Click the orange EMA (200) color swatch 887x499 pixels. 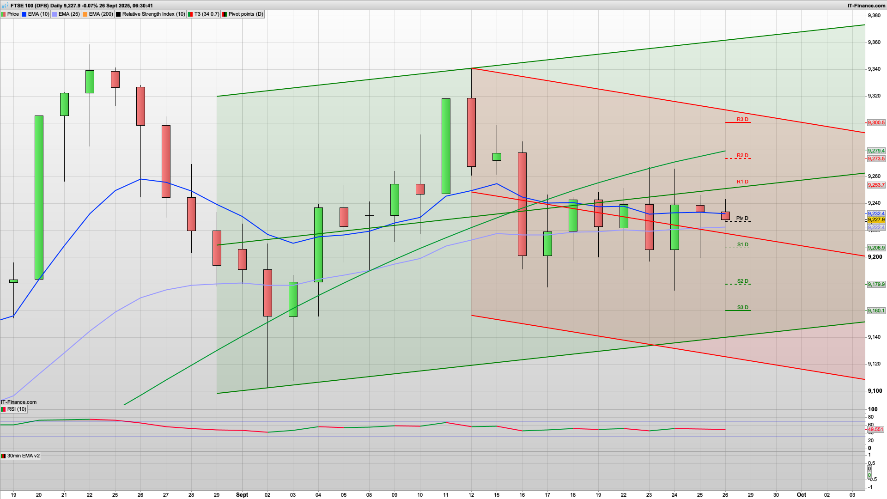coord(85,14)
